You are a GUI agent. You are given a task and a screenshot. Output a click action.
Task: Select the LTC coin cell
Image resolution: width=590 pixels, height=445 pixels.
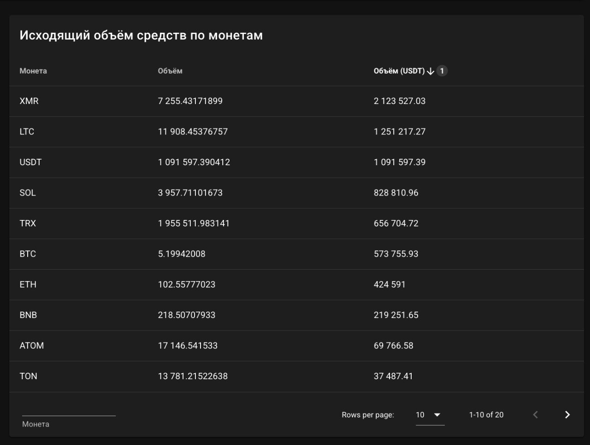pos(27,132)
